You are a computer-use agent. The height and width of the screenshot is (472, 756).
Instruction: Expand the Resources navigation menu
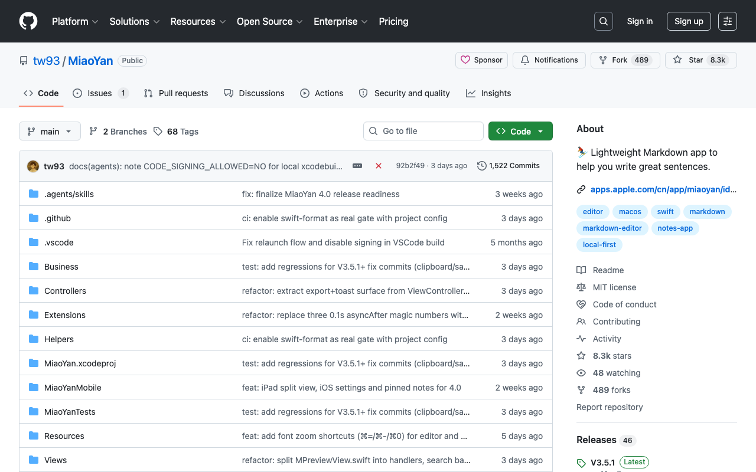point(198,21)
